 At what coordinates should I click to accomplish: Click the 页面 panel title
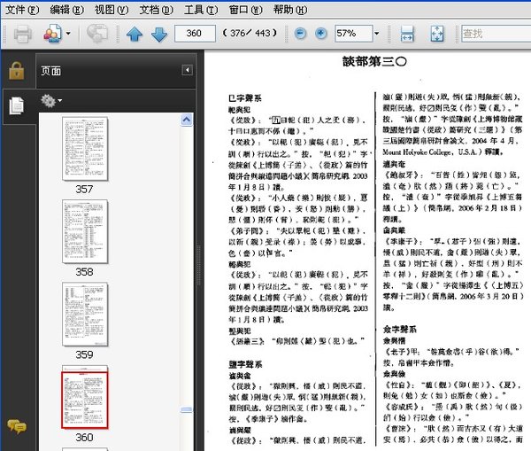pyautogui.click(x=50, y=71)
